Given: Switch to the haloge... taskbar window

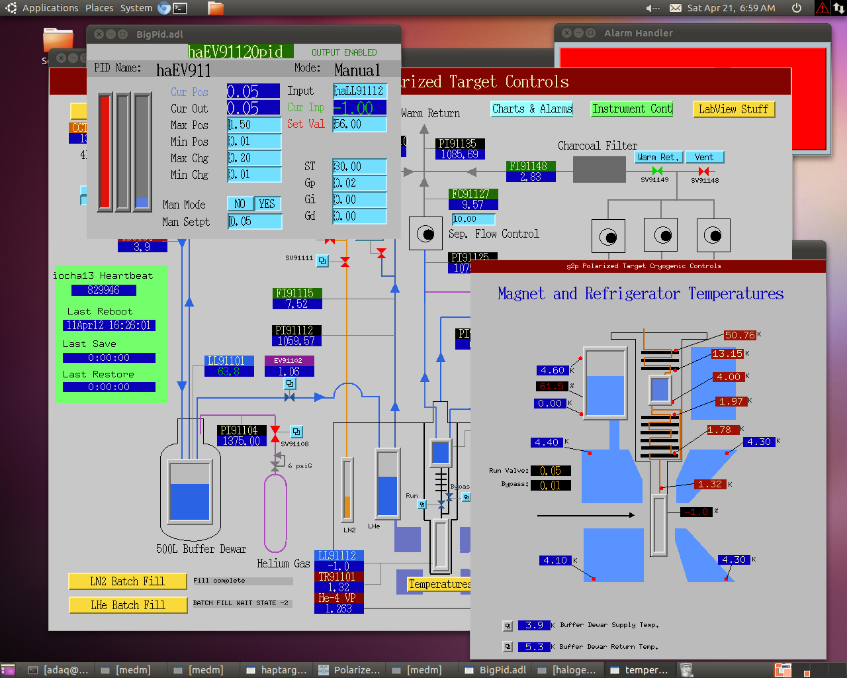Looking at the screenshot, I should tap(569, 670).
